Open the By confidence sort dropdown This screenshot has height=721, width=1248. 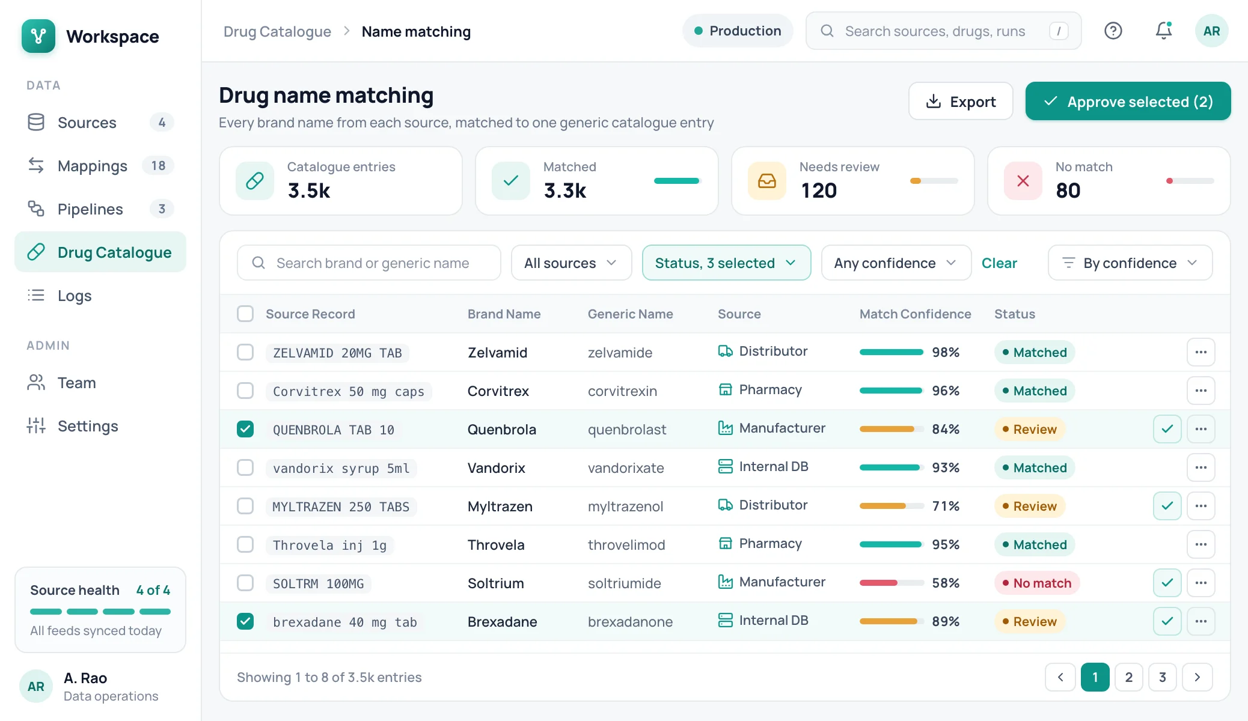pos(1130,263)
